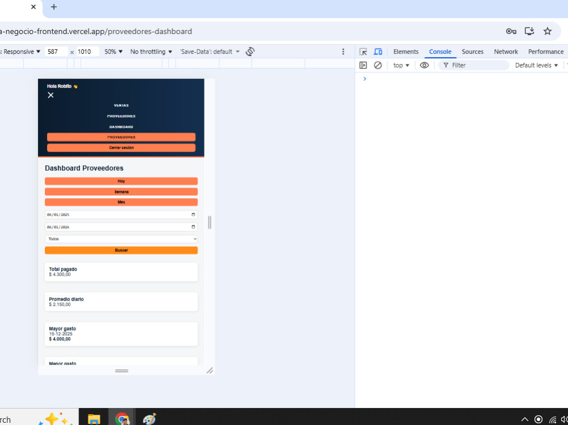Toggle the device toolbar icon
Screen dimensions: 568x425
pyautogui.click(x=378, y=52)
